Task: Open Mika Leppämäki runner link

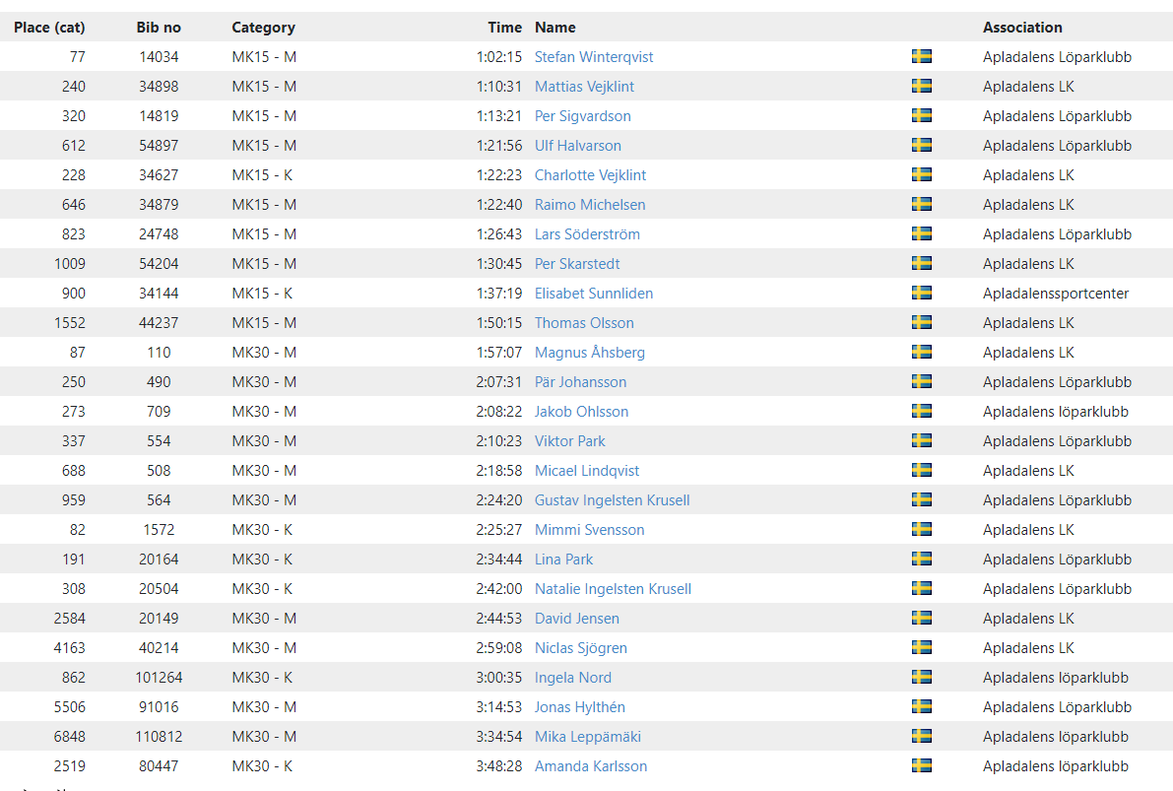Action: click(x=587, y=737)
